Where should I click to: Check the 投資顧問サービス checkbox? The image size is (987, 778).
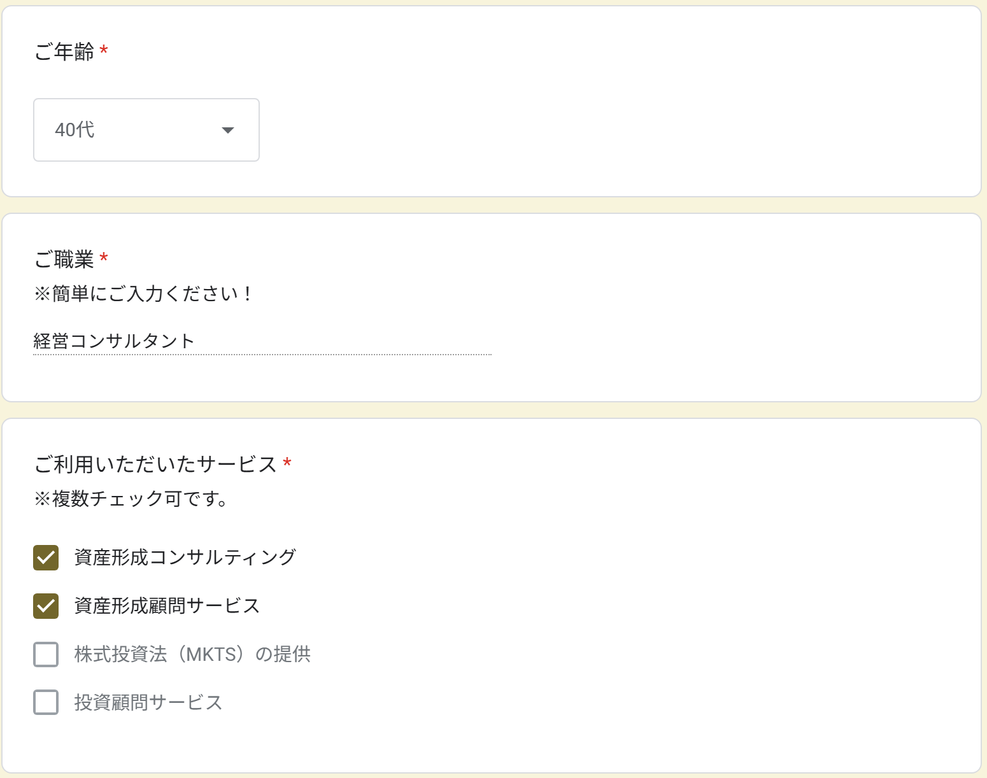(46, 703)
